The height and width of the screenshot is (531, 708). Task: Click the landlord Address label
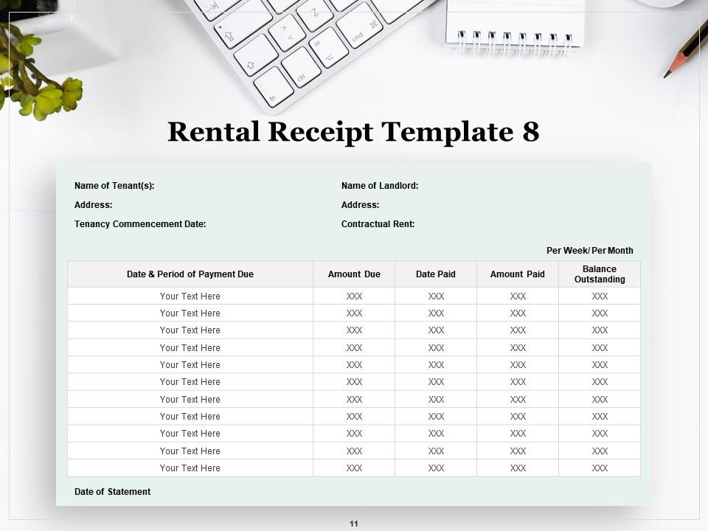pyautogui.click(x=360, y=205)
